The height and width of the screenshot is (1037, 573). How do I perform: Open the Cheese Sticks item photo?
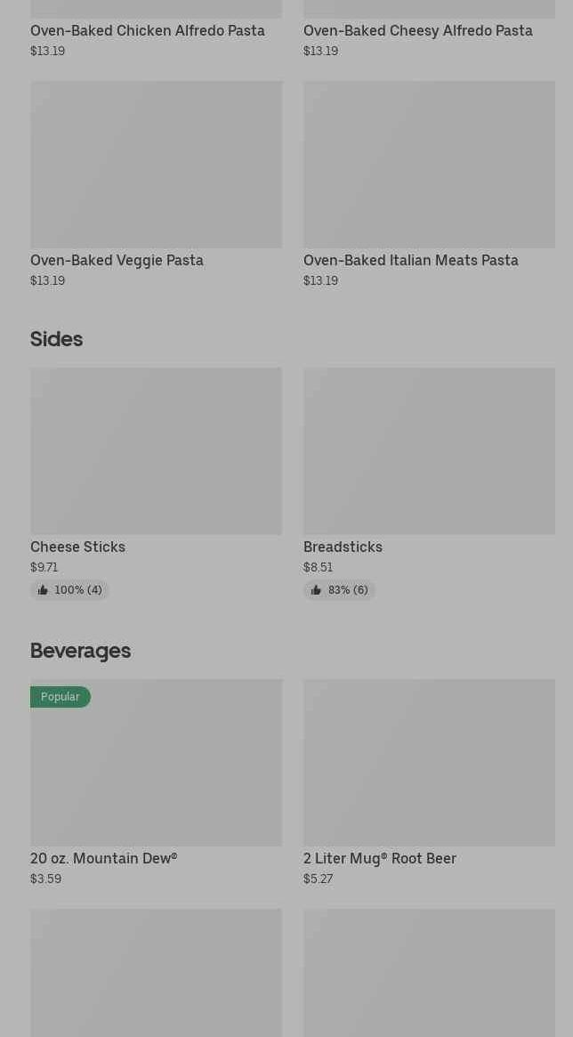[156, 451]
